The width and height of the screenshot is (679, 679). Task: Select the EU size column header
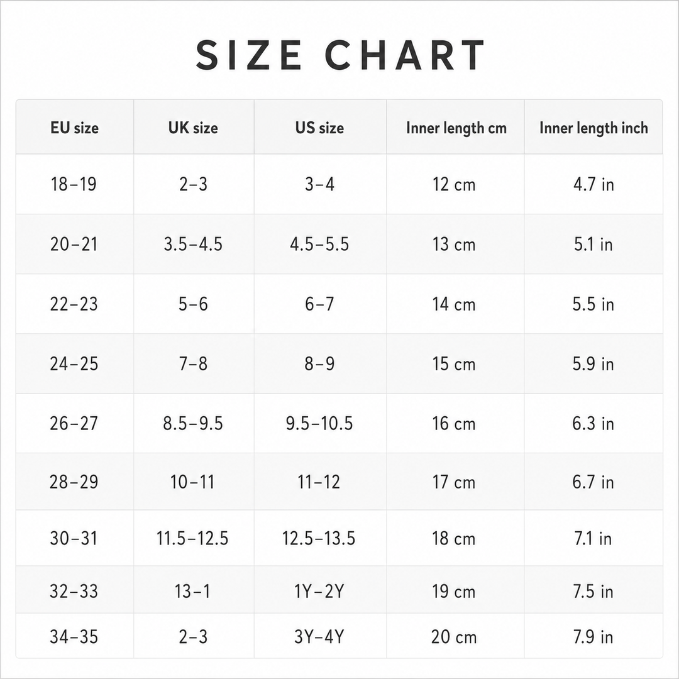[x=74, y=128]
